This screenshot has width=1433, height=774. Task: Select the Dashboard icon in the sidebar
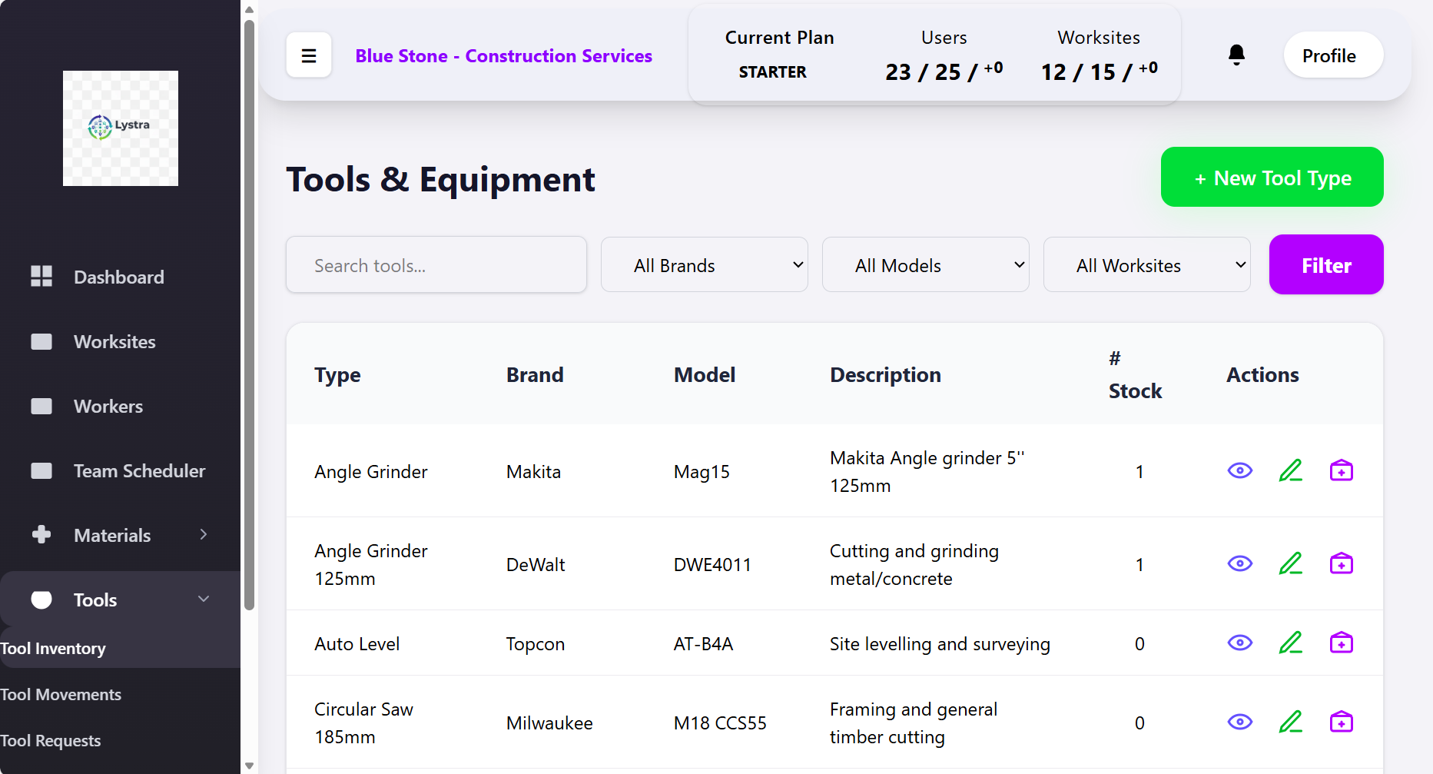coord(41,276)
